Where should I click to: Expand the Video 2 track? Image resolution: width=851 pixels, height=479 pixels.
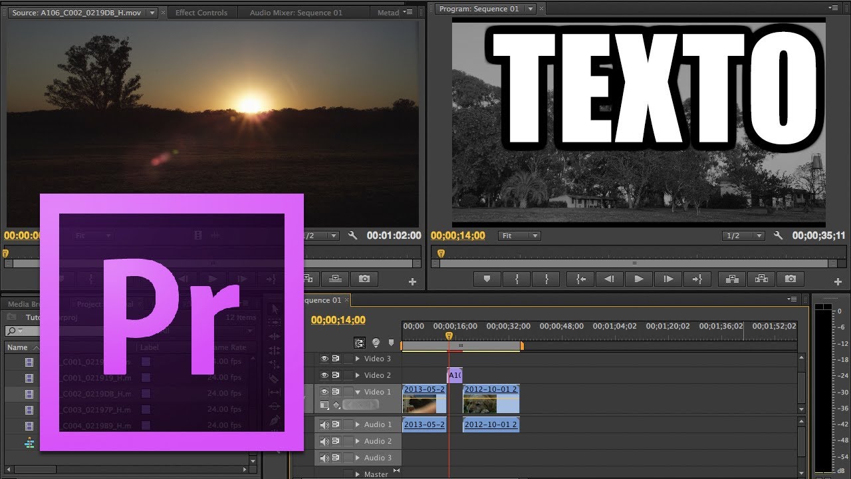tap(357, 375)
